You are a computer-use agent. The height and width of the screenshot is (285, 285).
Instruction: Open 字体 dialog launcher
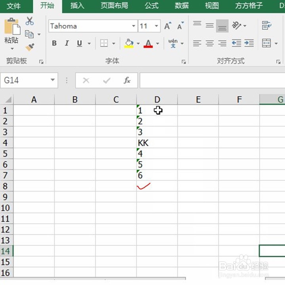click(184, 62)
